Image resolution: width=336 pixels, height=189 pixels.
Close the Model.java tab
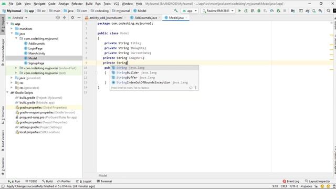click(187, 17)
